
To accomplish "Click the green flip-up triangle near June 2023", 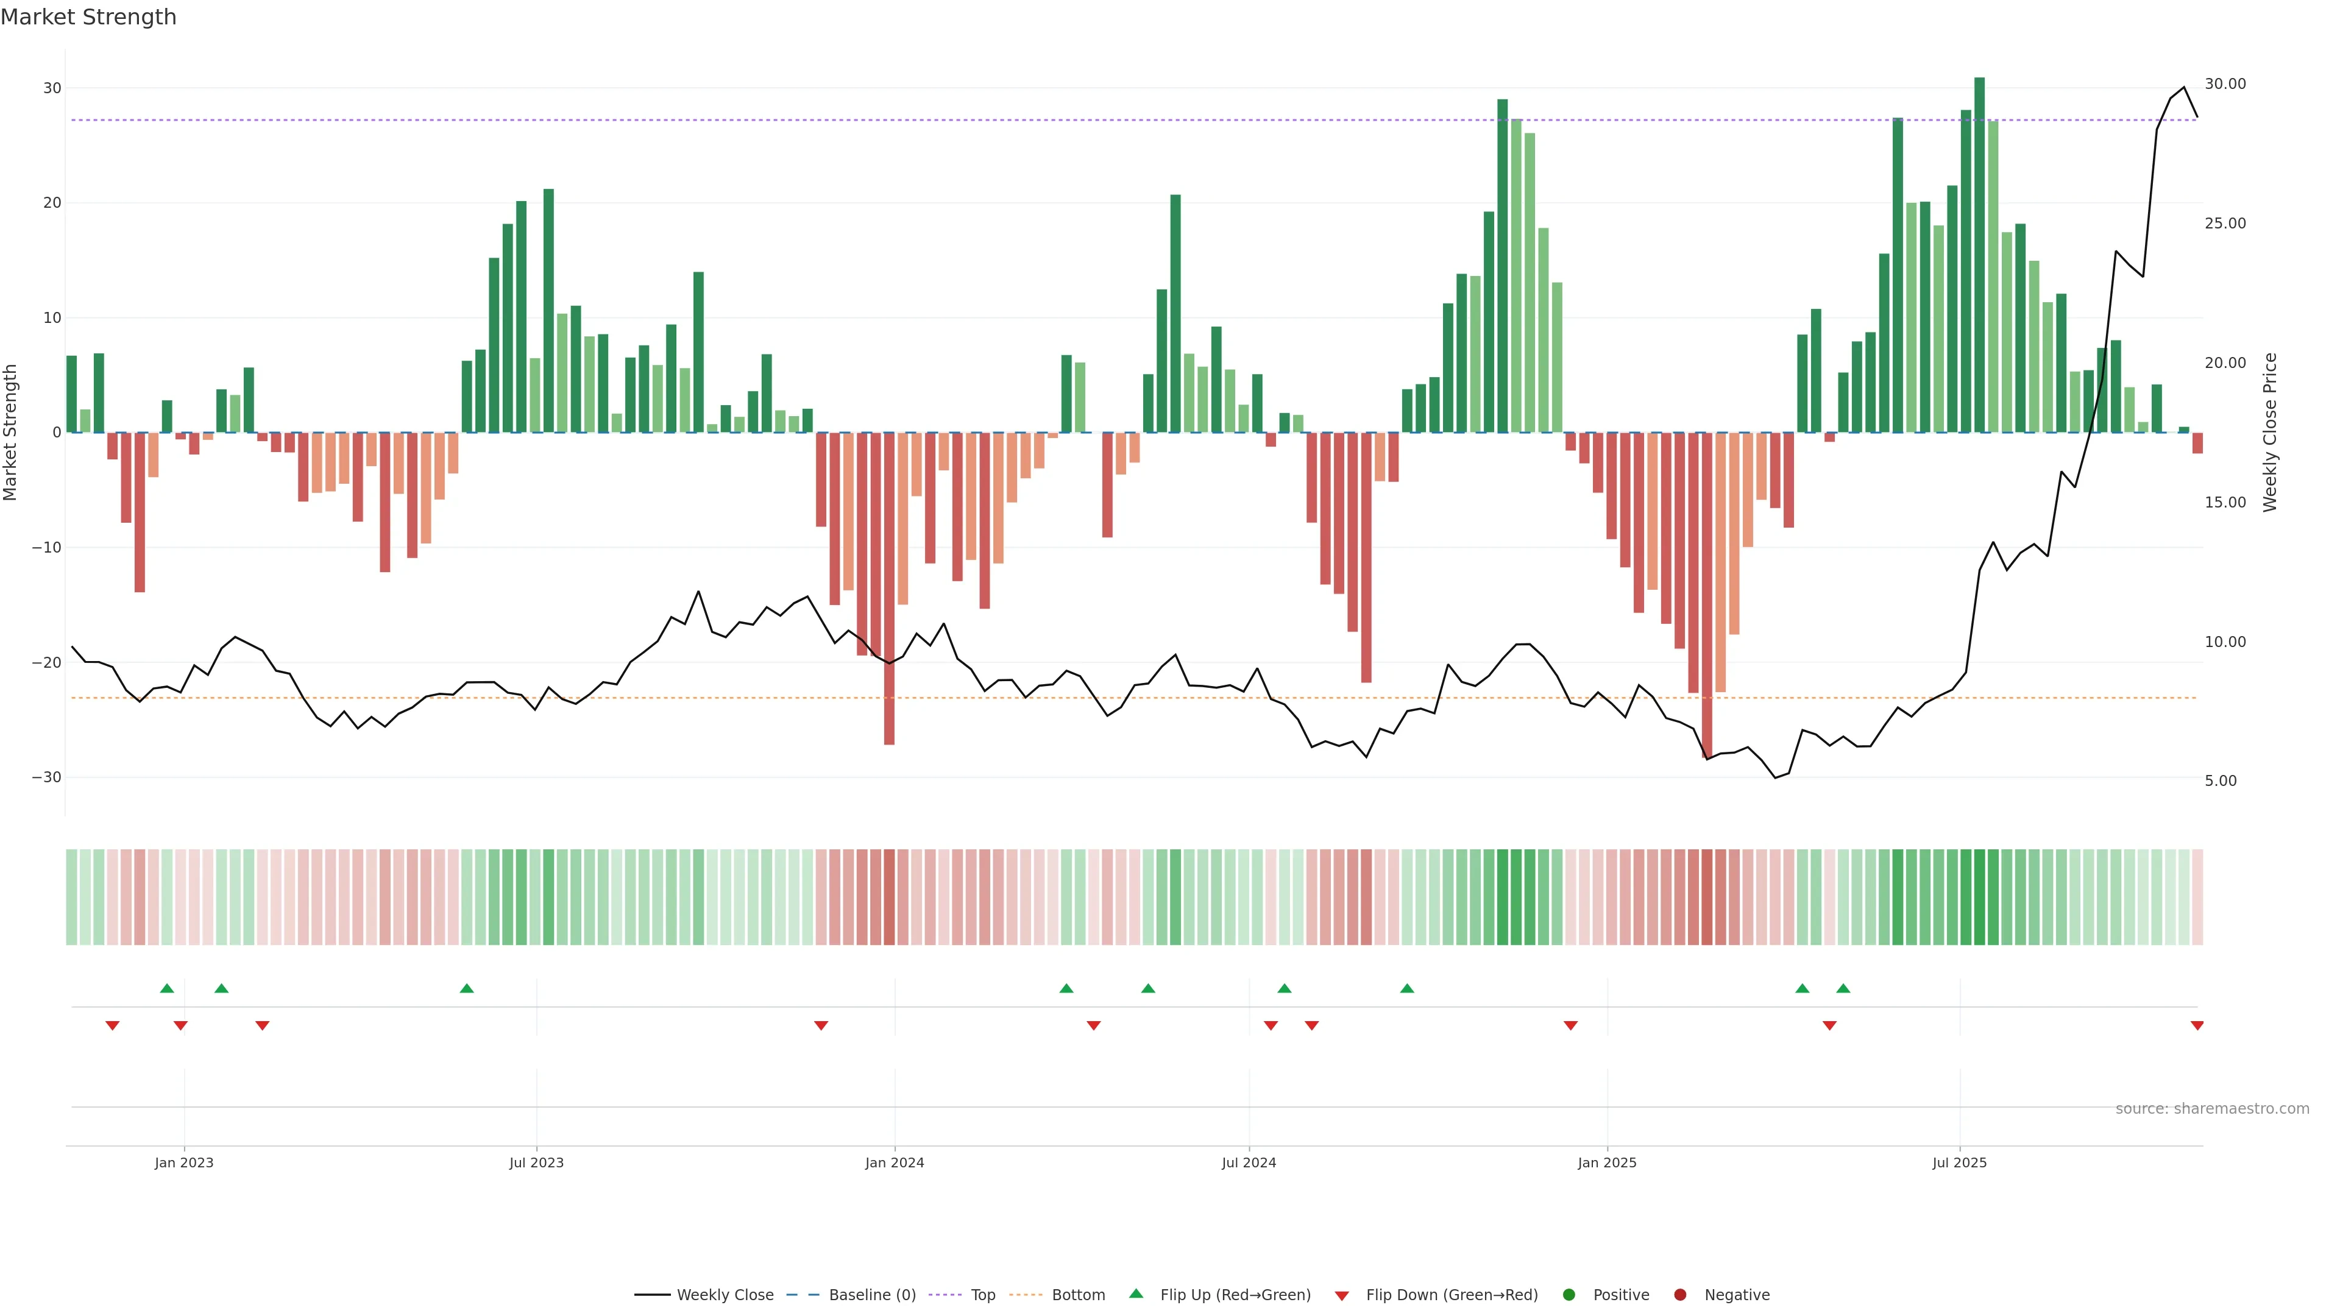I will click(467, 988).
